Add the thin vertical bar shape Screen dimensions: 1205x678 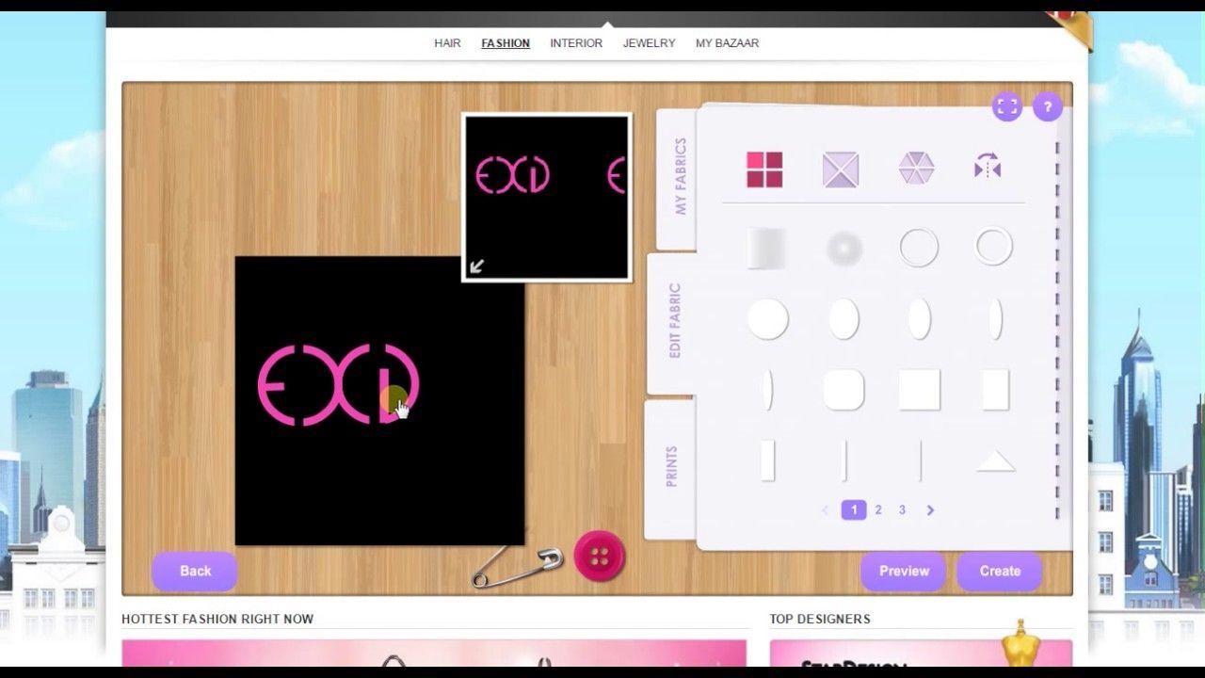point(844,460)
